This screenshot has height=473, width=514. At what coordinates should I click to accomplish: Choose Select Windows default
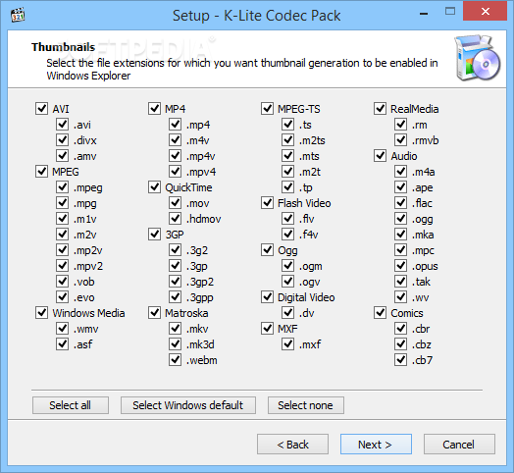187,405
